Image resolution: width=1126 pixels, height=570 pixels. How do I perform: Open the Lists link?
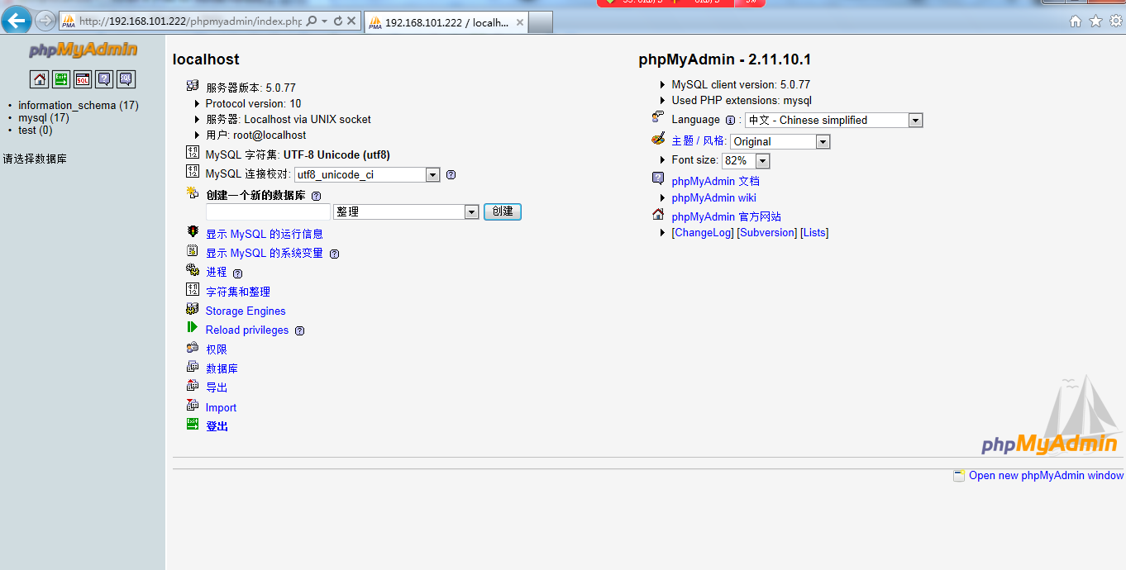click(814, 233)
